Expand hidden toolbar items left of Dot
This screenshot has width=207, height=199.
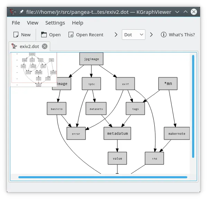pos(116,35)
